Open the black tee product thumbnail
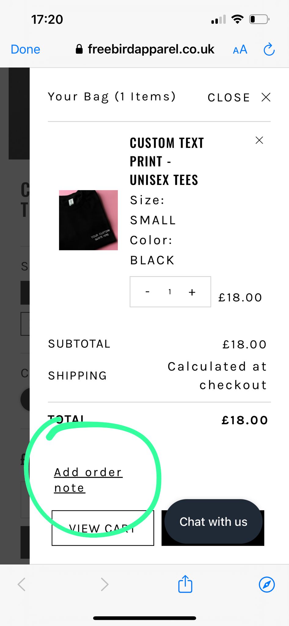The height and width of the screenshot is (626, 289). tap(88, 220)
